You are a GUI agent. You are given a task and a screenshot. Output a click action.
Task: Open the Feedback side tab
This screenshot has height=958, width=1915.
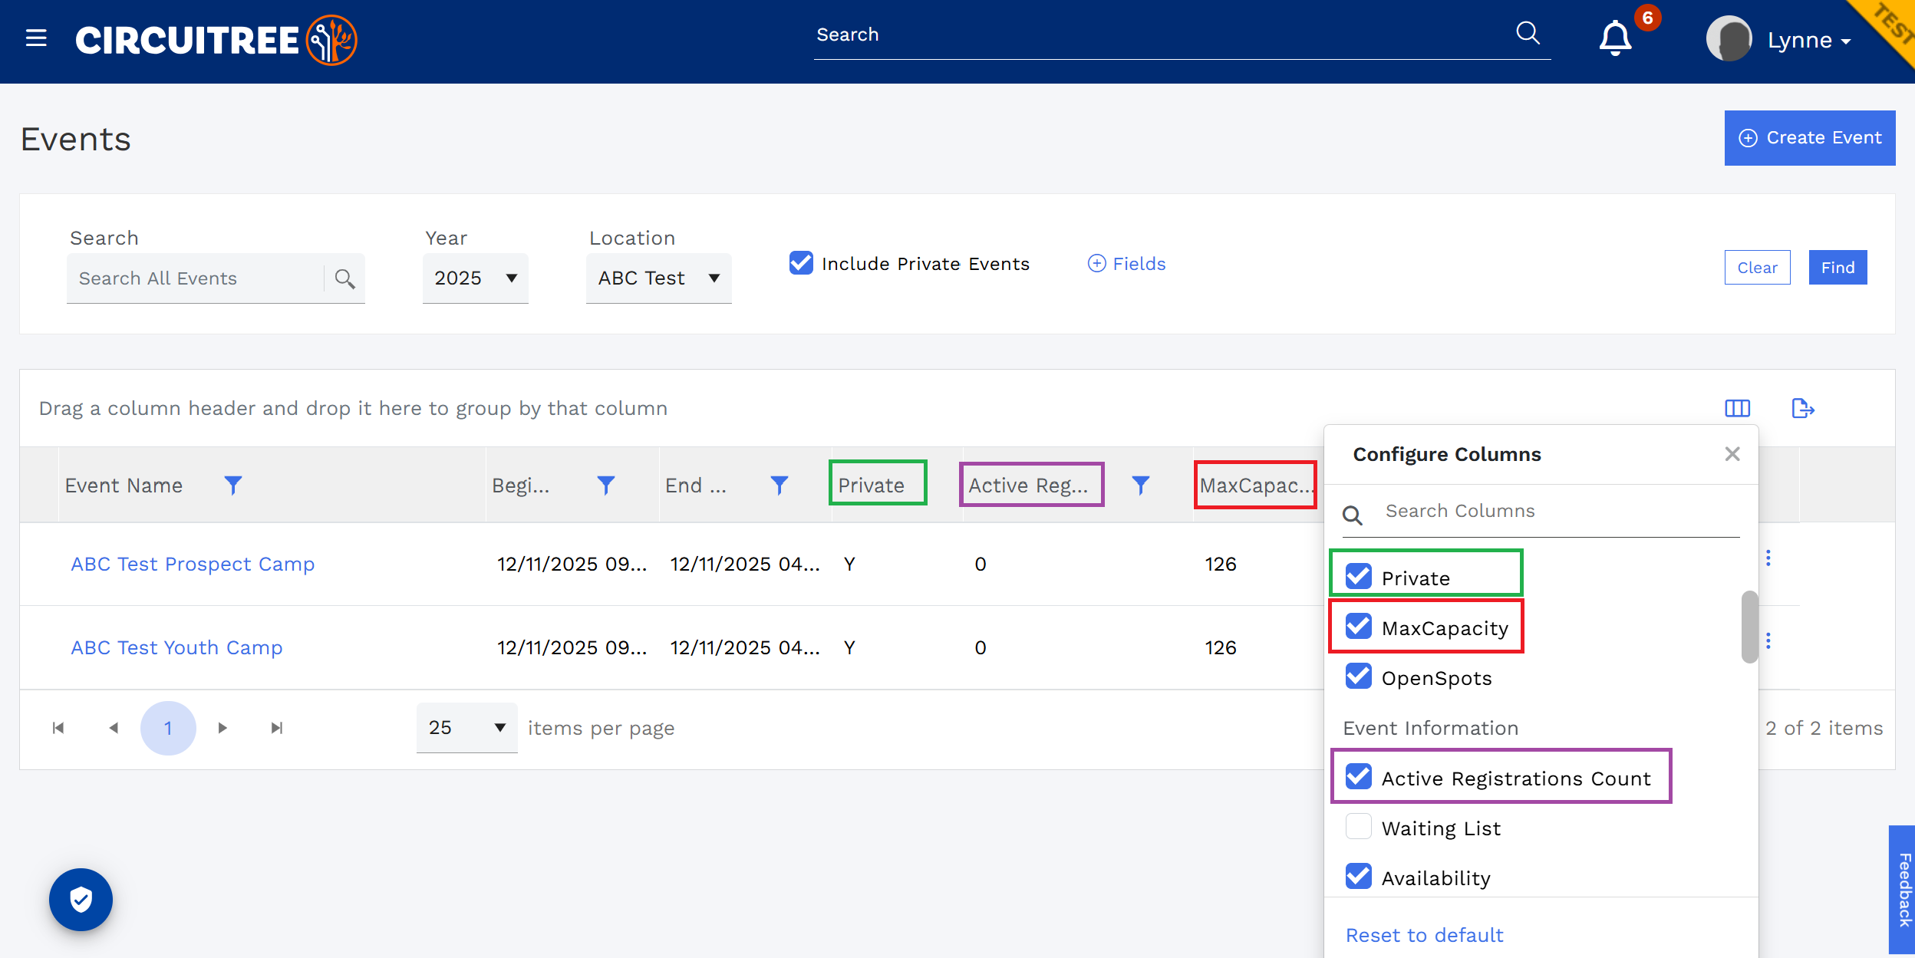click(x=1903, y=890)
